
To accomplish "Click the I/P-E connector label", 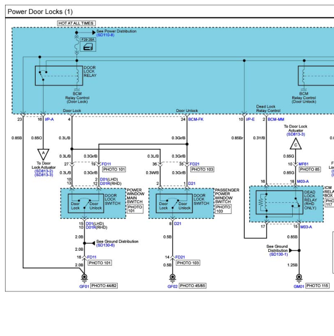I will 250,119.
